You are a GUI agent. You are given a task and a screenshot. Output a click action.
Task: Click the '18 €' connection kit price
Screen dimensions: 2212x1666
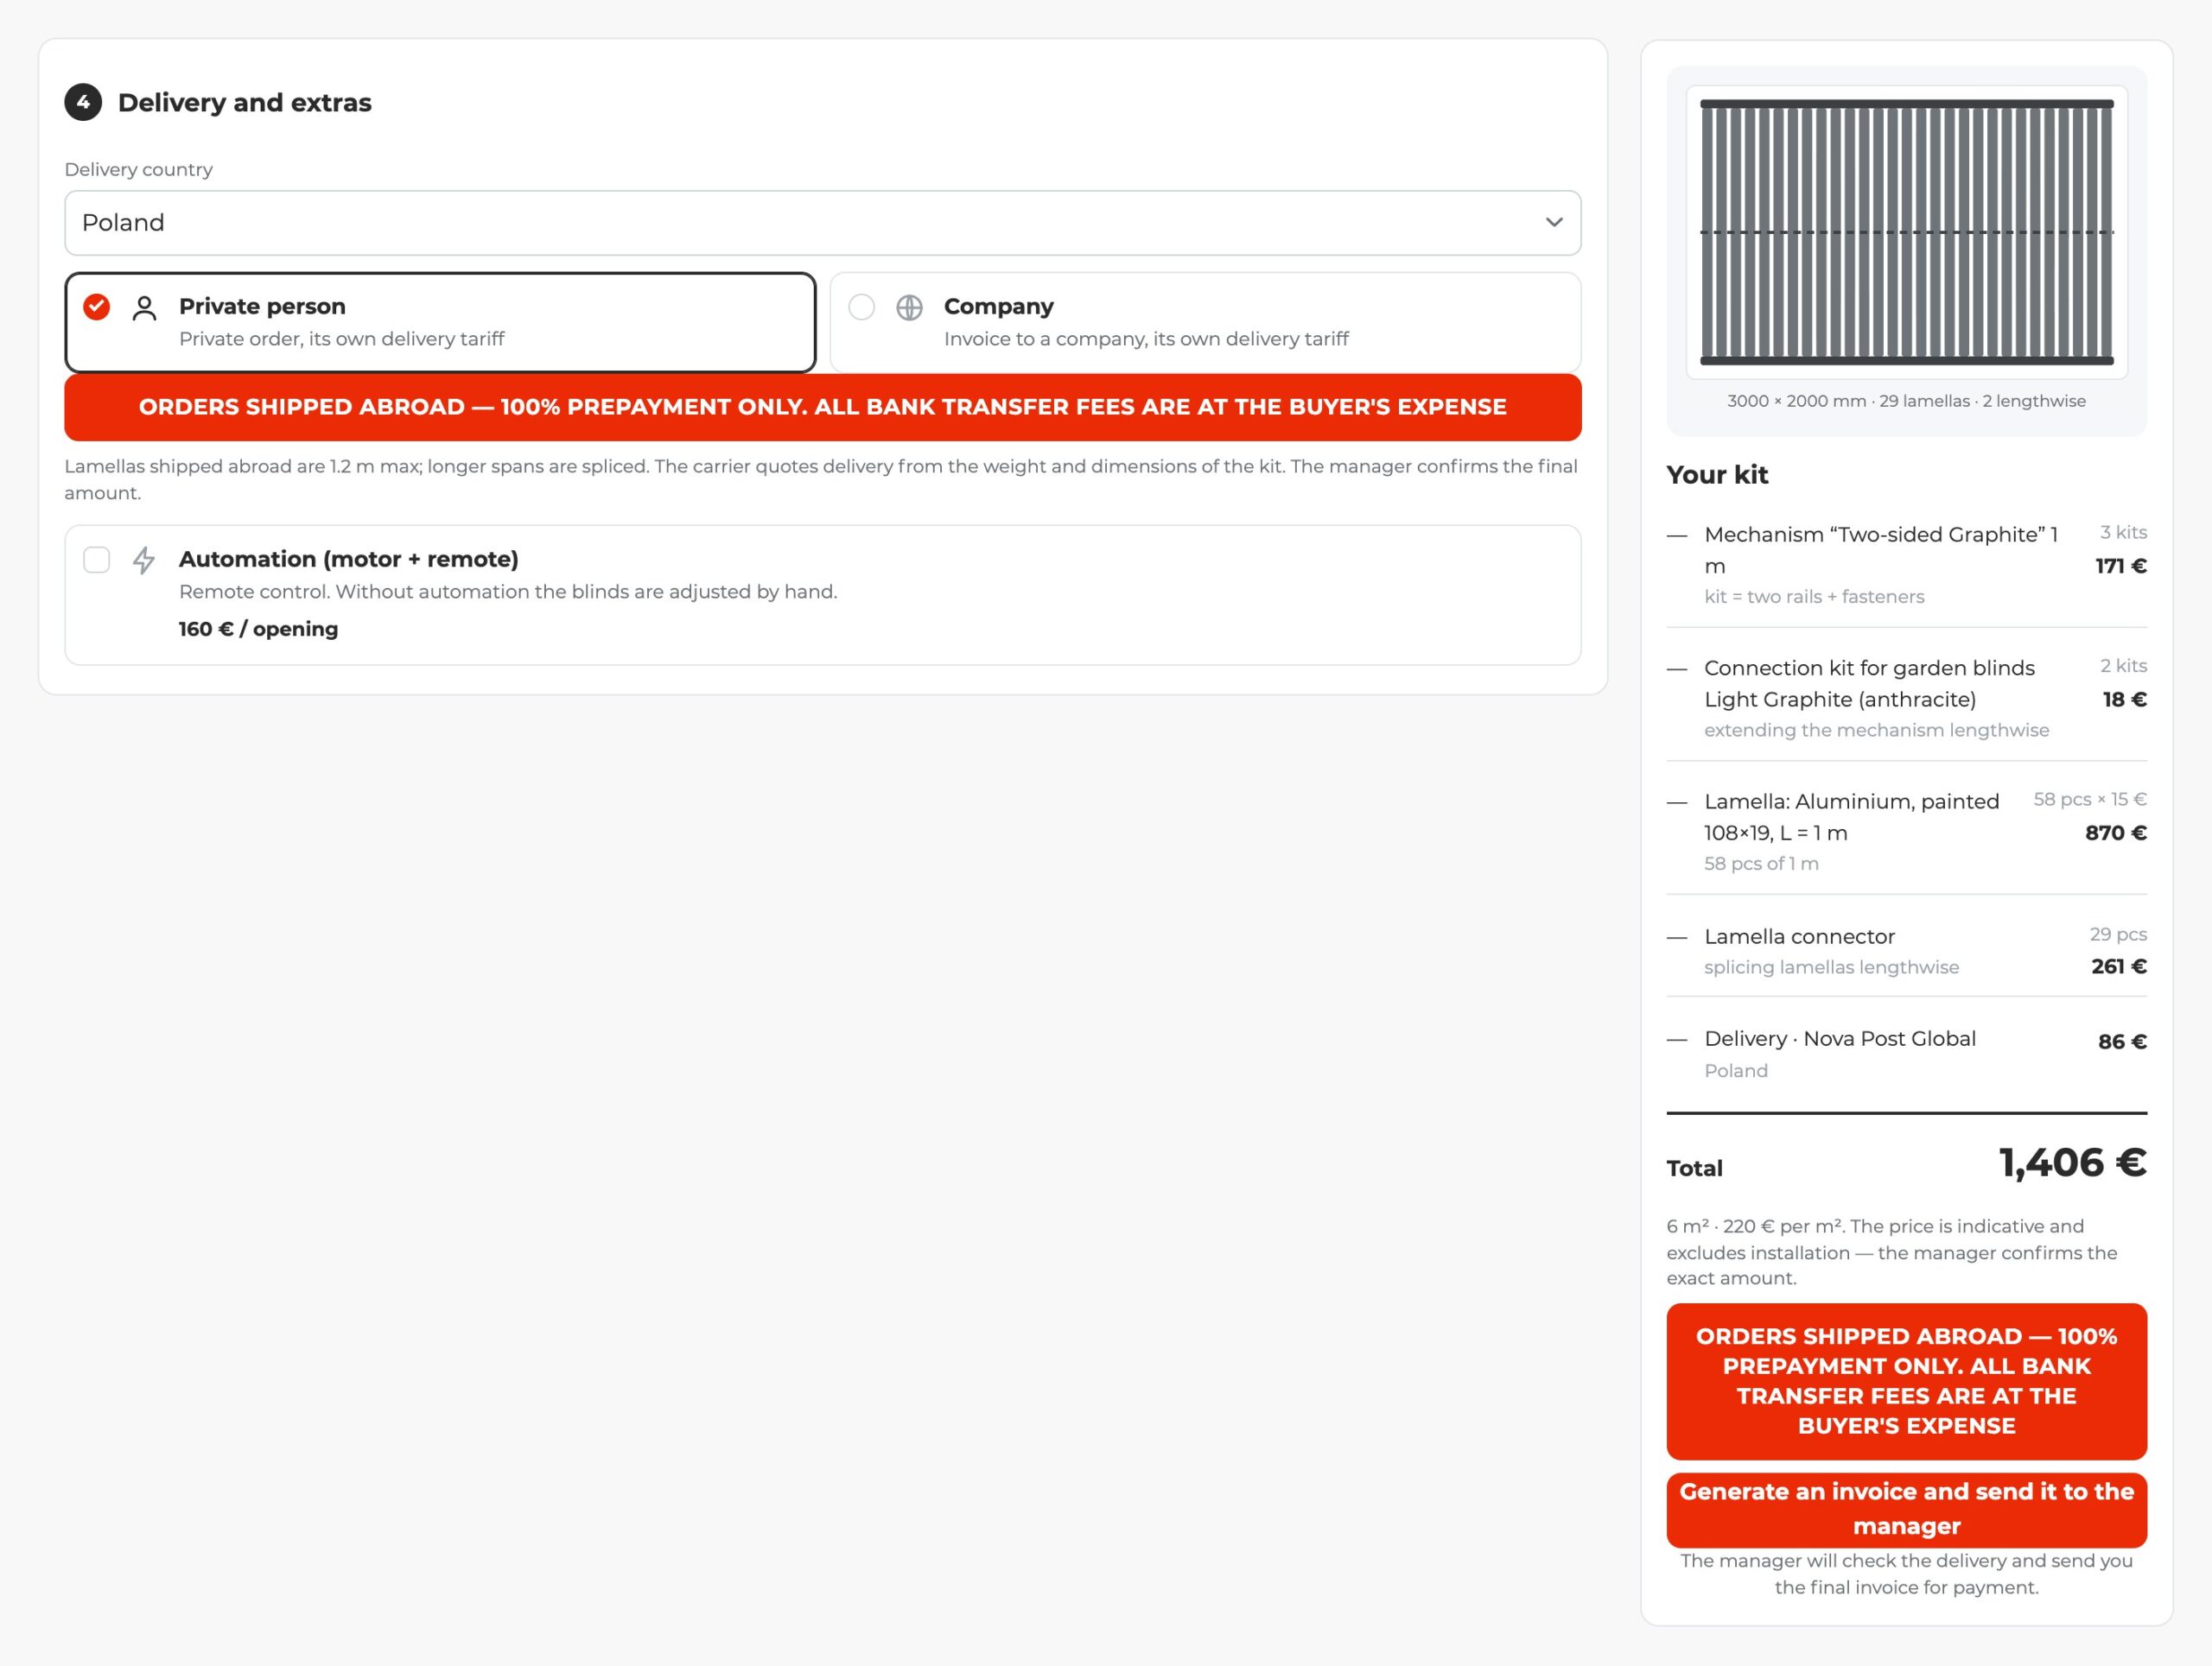(2124, 700)
